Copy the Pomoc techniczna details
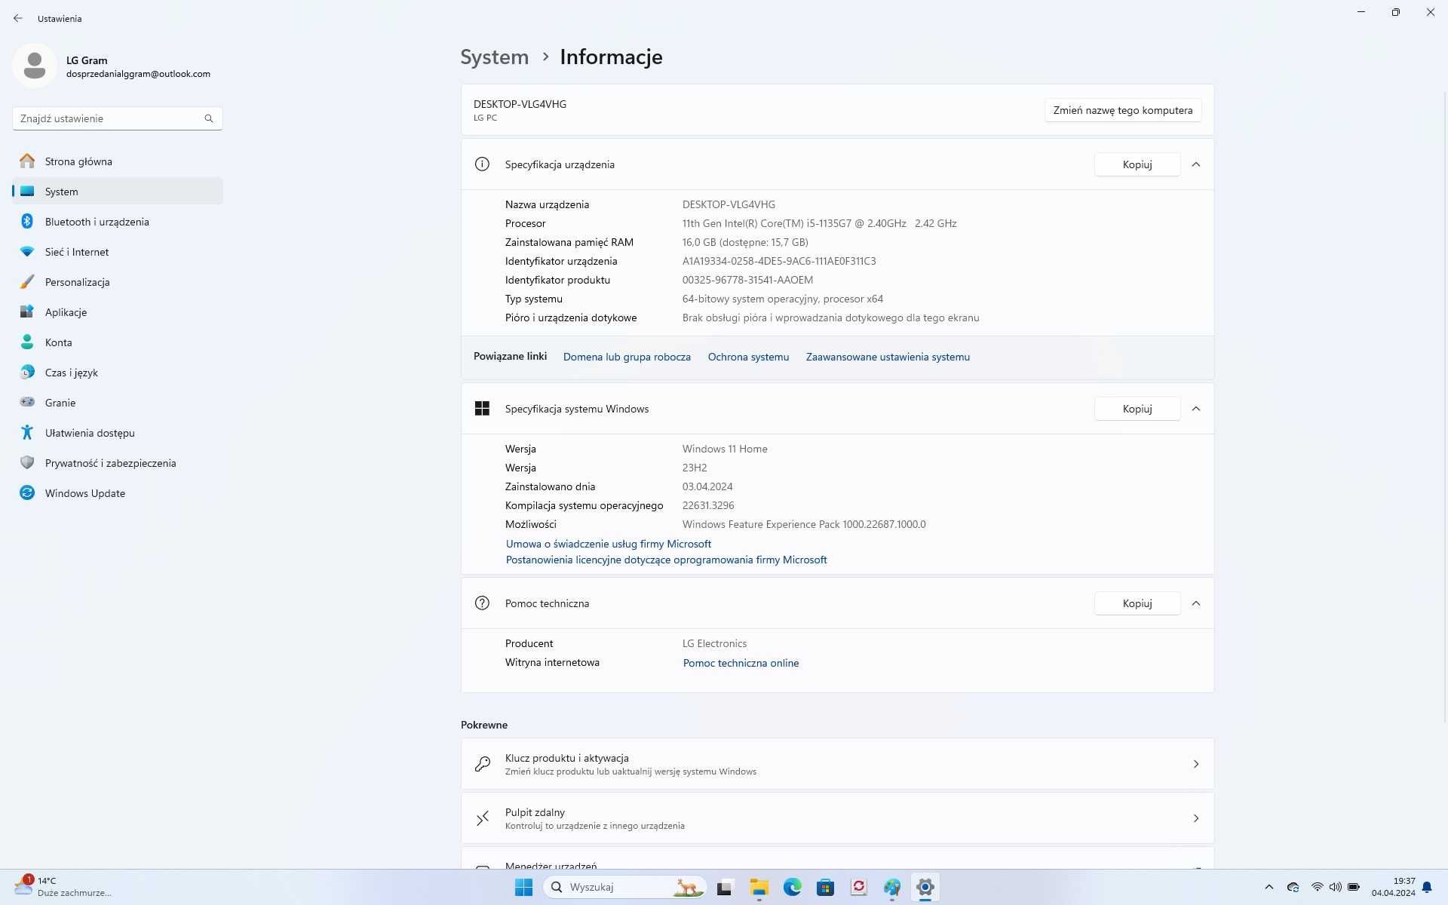Viewport: 1448px width, 905px height. click(1137, 603)
